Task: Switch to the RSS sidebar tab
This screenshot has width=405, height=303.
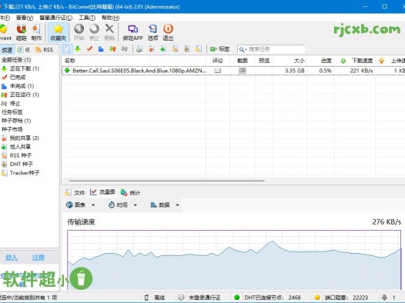Action: (x=45, y=50)
